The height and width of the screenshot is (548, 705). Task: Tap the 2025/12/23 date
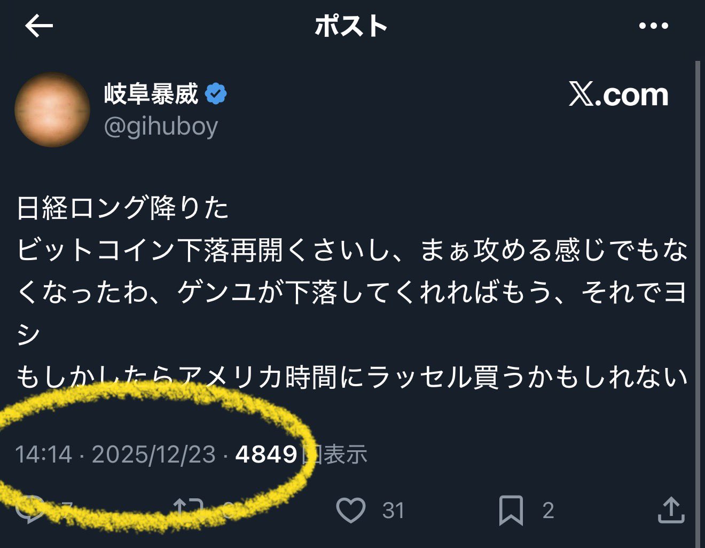click(x=153, y=454)
